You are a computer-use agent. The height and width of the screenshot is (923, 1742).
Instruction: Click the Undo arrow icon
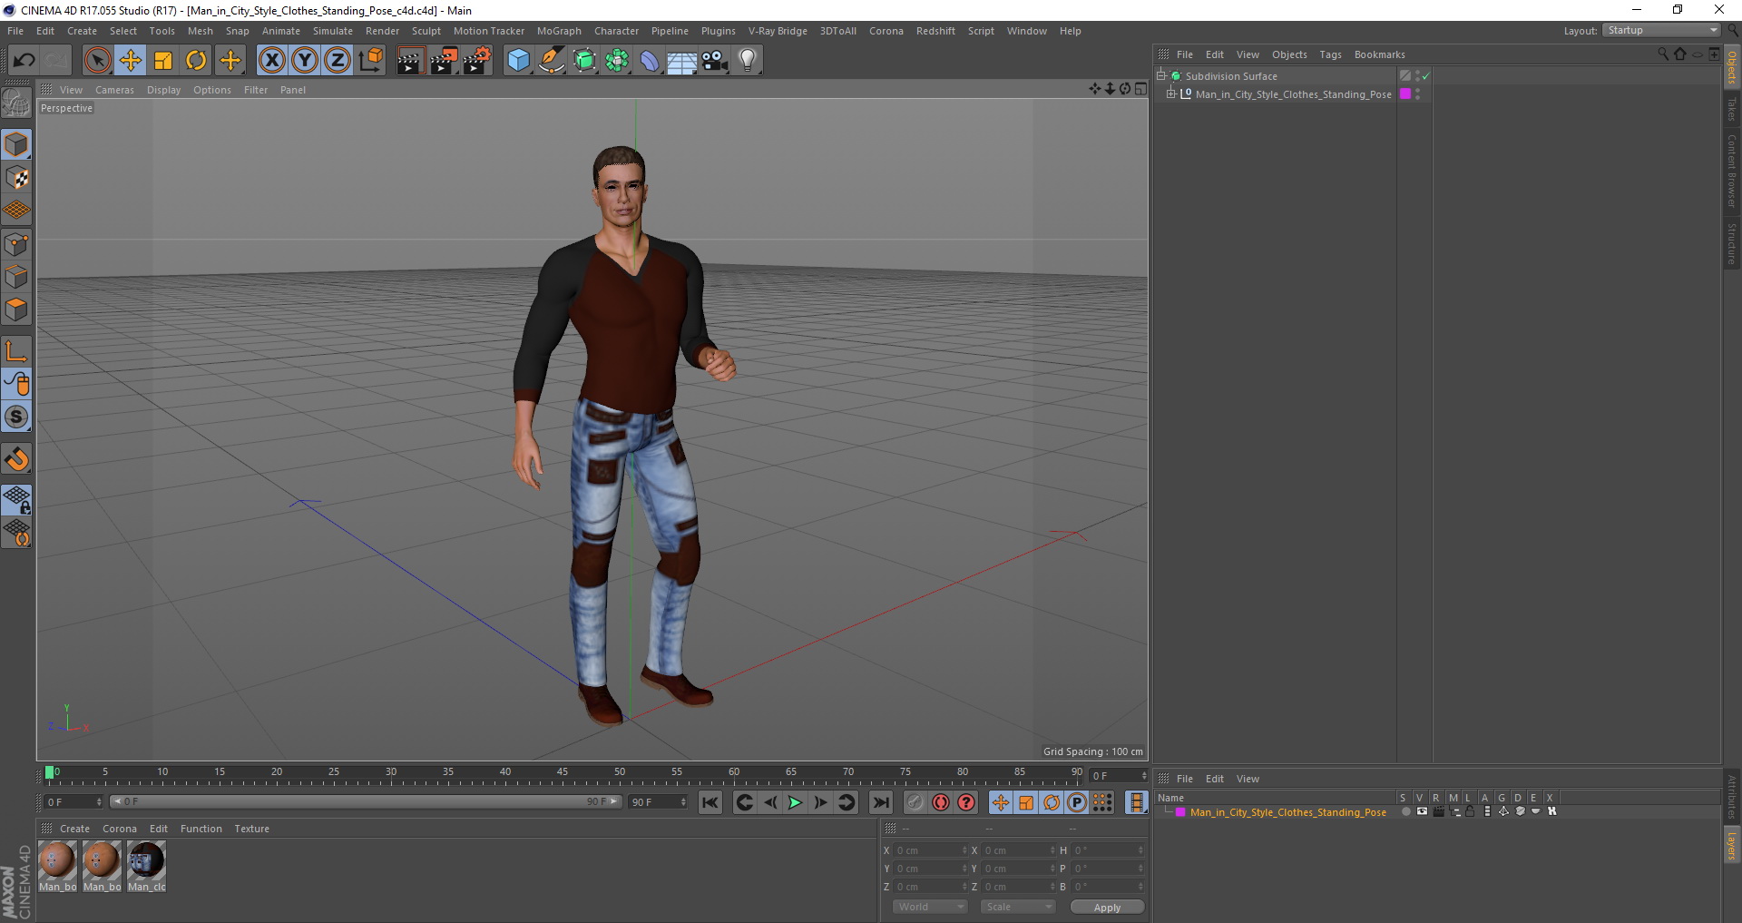point(24,61)
